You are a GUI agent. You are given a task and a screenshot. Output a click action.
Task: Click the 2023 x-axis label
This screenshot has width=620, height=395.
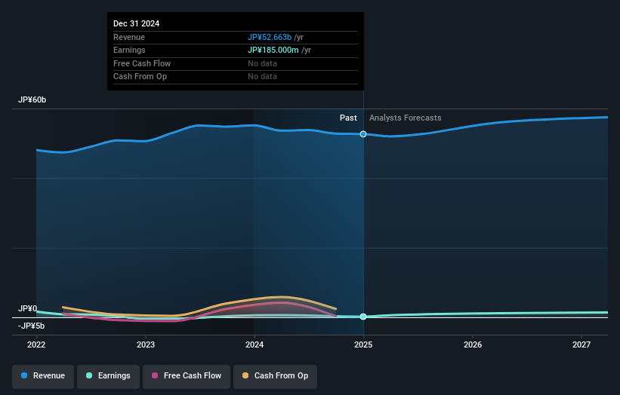click(x=146, y=344)
